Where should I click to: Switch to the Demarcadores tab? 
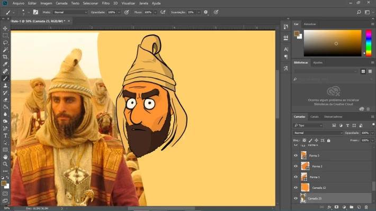point(333,117)
